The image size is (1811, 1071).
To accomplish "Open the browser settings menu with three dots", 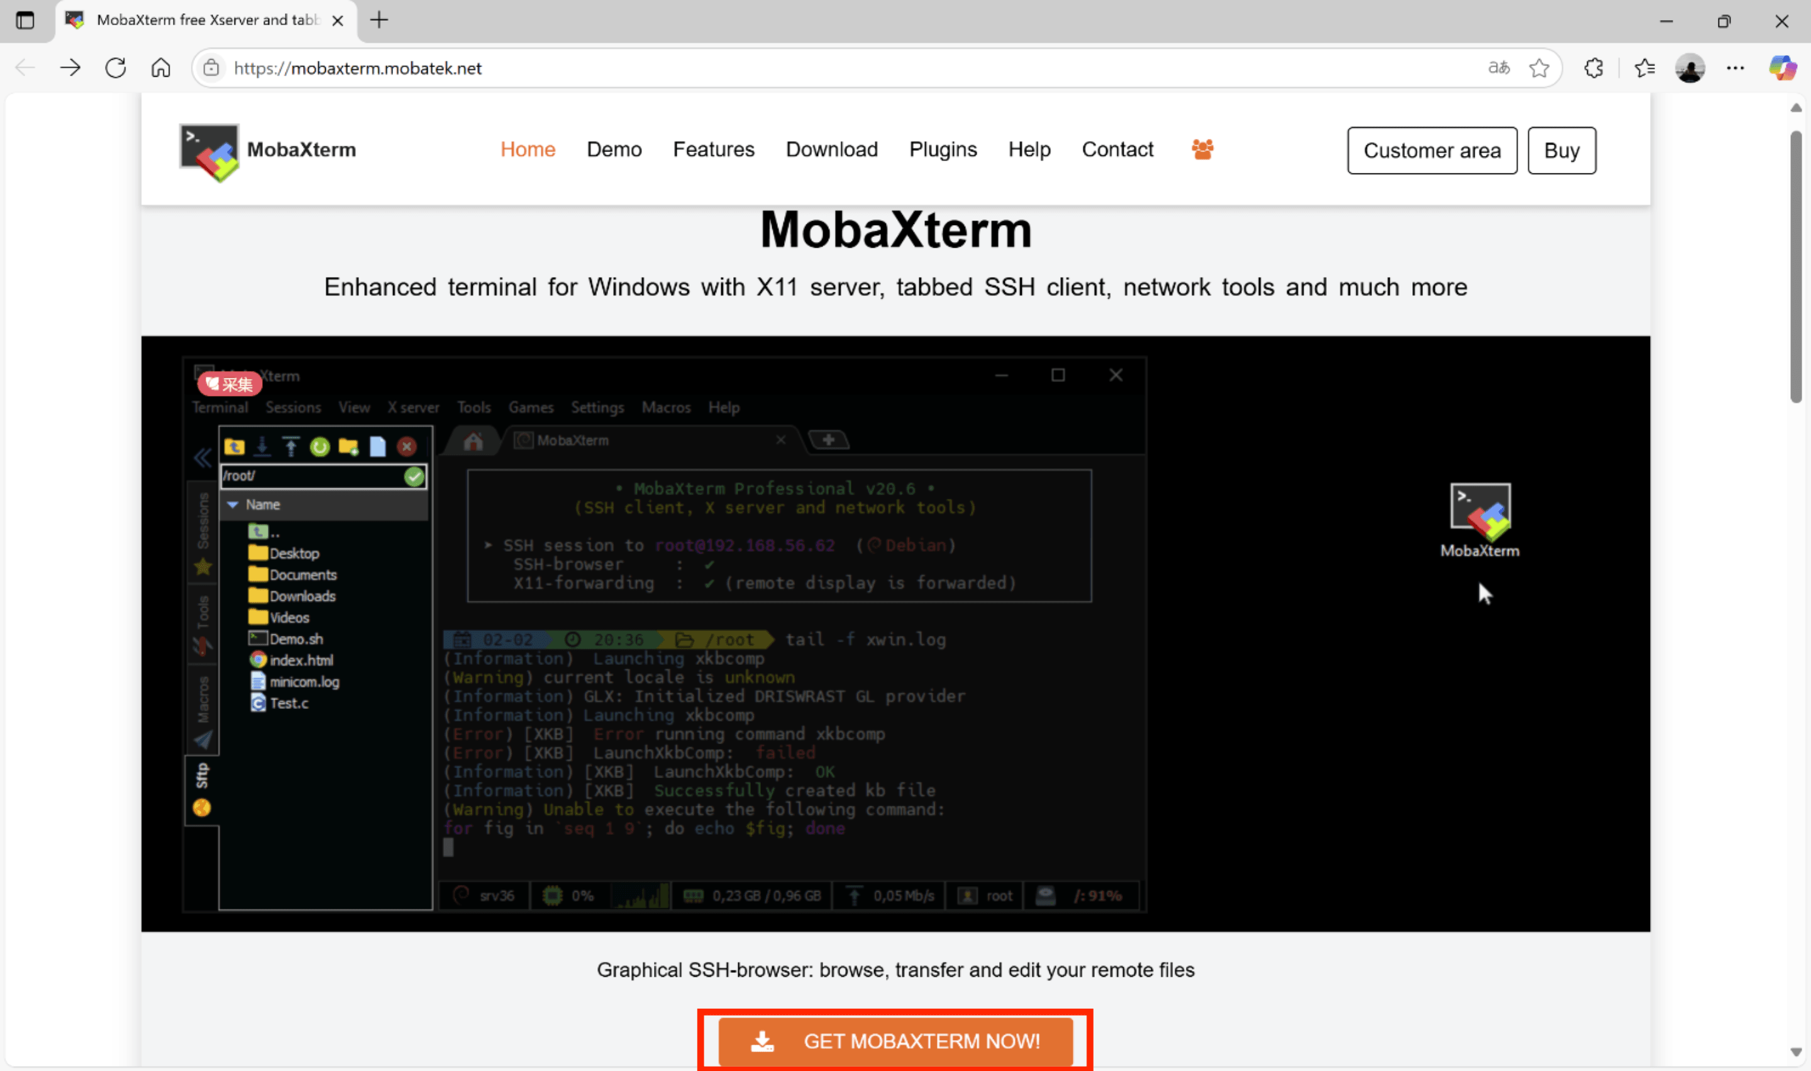I will [x=1735, y=67].
